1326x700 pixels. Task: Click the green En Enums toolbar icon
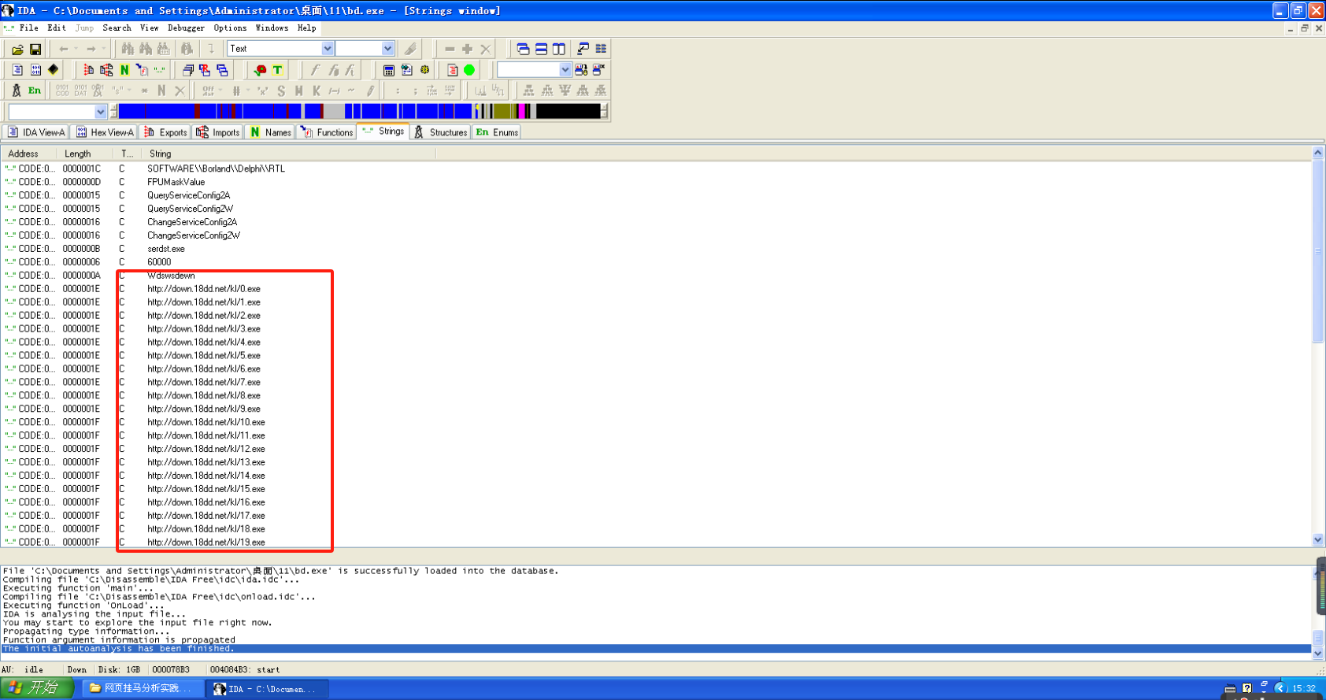[35, 91]
